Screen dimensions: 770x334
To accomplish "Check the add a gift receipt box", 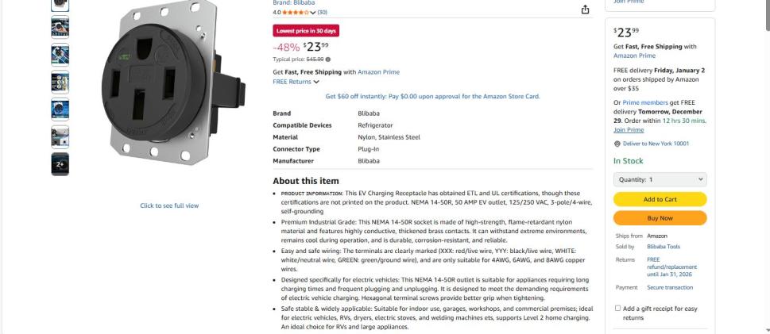I will click(x=618, y=308).
